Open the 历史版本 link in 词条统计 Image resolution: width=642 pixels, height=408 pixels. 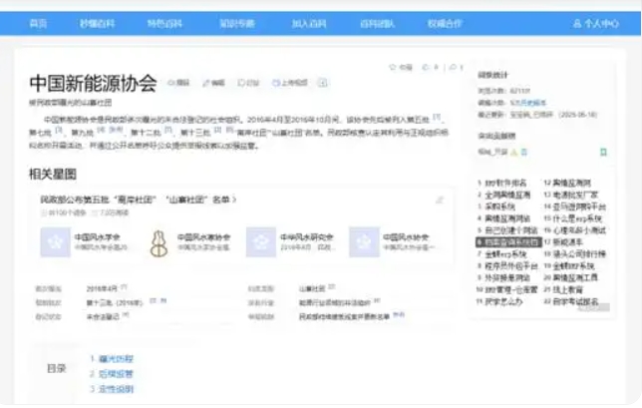pyautogui.click(x=533, y=103)
